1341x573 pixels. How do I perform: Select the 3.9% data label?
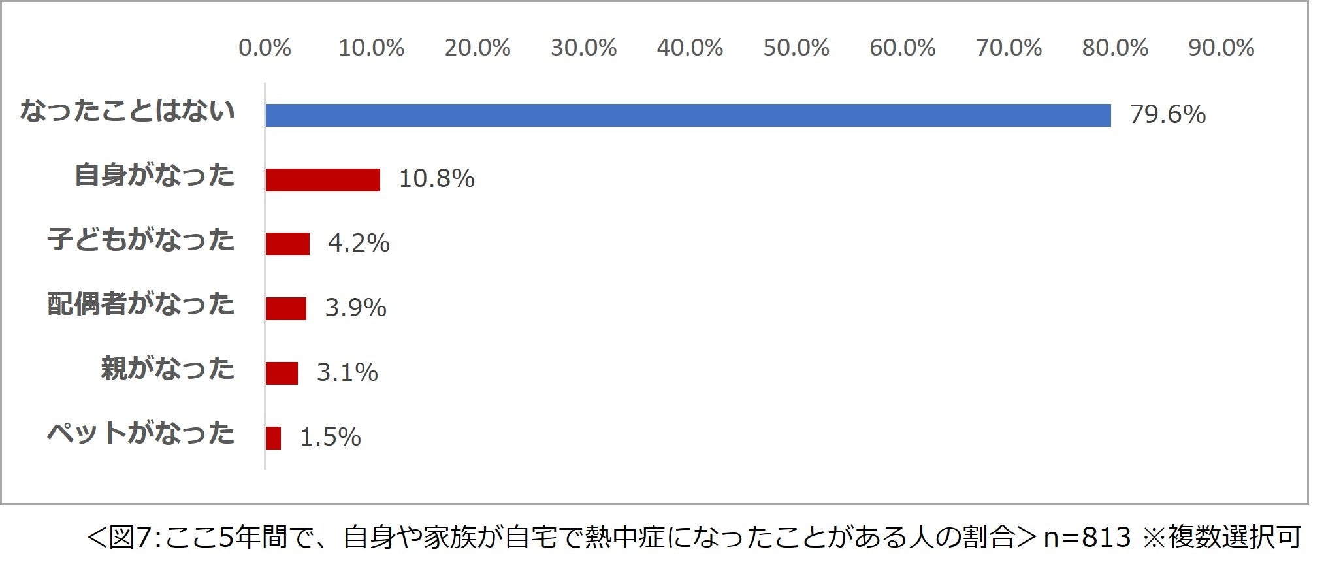click(x=356, y=308)
